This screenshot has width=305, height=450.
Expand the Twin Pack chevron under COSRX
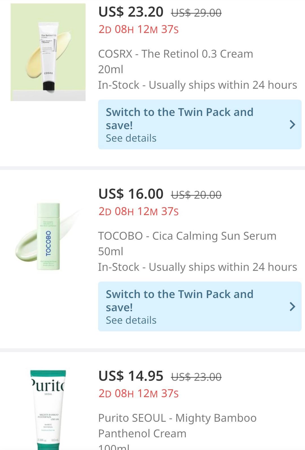click(292, 125)
